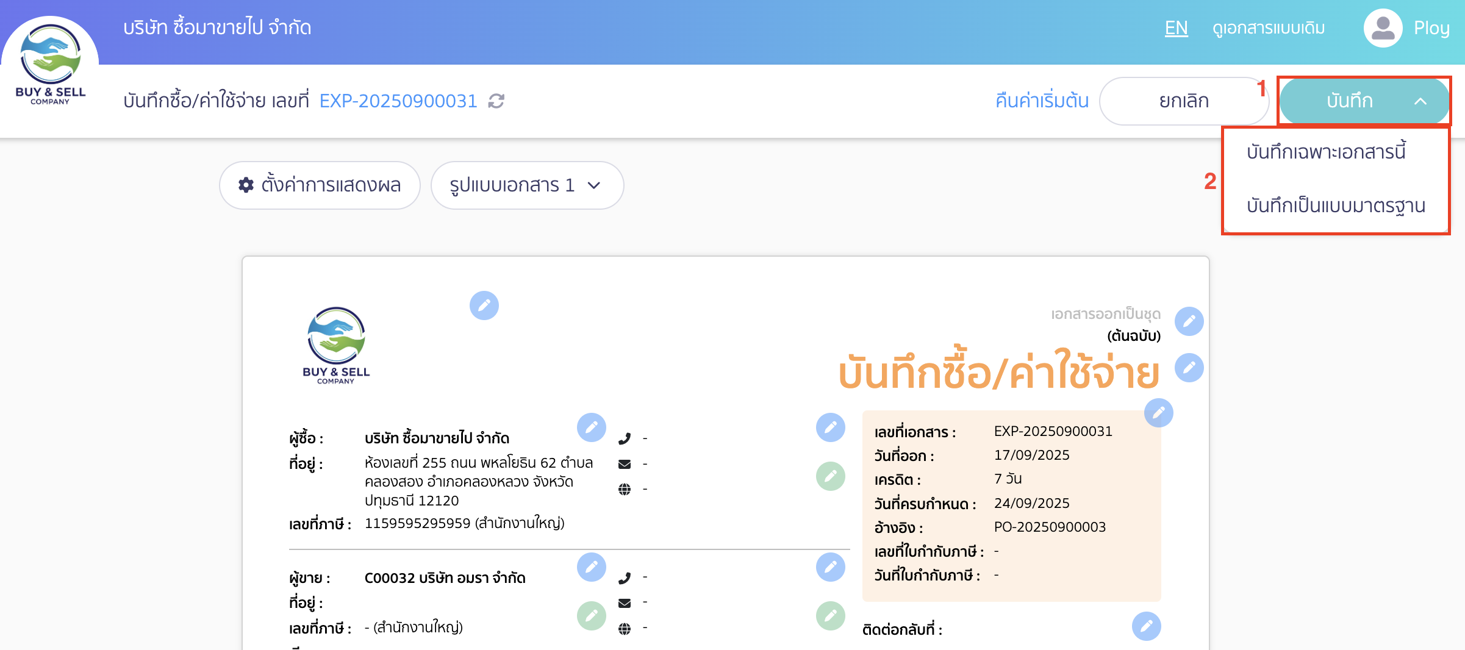This screenshot has height=650, width=1465.
Task: Open document number link EXP-20250900031
Action: pyautogui.click(x=398, y=101)
